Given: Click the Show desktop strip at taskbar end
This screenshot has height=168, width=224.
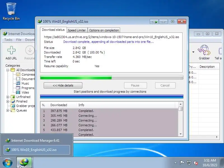Looking at the screenshot, I should pos(222,163).
